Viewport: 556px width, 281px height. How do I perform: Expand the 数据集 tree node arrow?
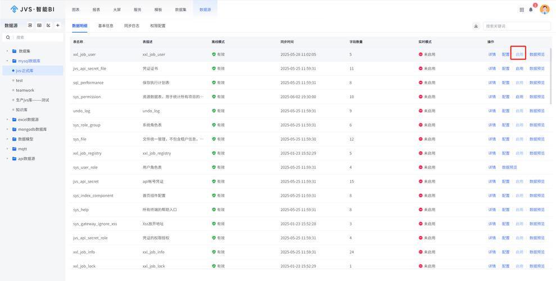click(x=7, y=51)
